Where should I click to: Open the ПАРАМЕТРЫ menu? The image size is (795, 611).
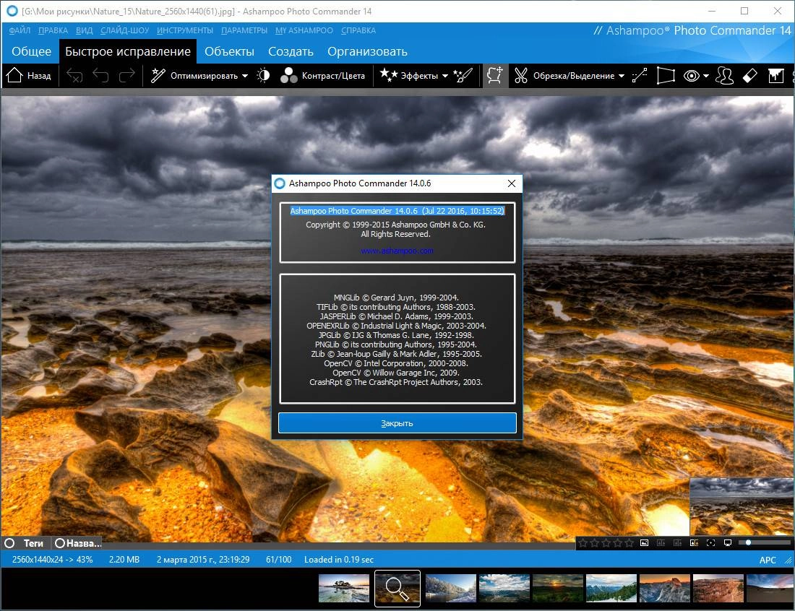(x=244, y=30)
